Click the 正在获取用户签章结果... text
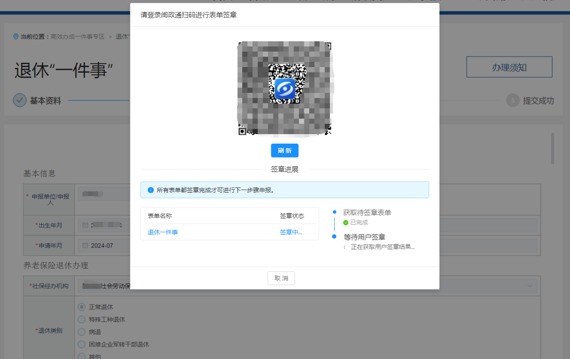This screenshot has width=570, height=359. (383, 247)
